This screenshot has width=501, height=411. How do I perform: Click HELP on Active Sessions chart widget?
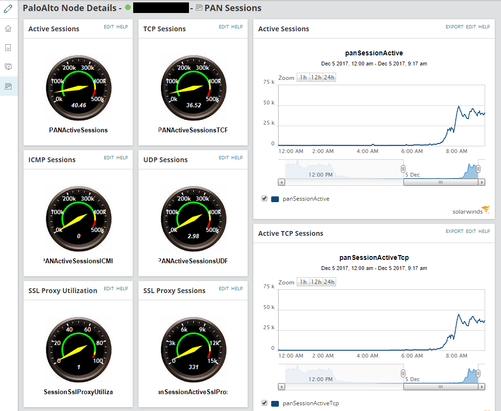point(484,27)
